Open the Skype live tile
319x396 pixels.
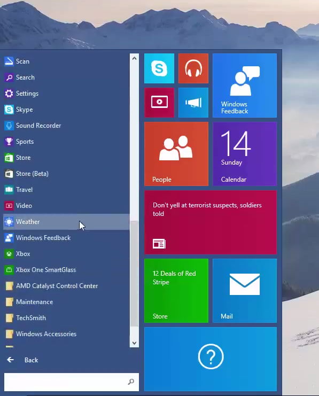pyautogui.click(x=159, y=68)
